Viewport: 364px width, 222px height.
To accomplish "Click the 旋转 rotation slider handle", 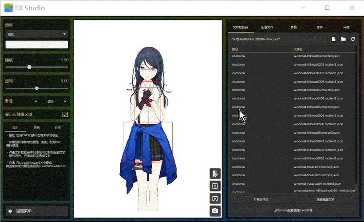I will (37, 88).
